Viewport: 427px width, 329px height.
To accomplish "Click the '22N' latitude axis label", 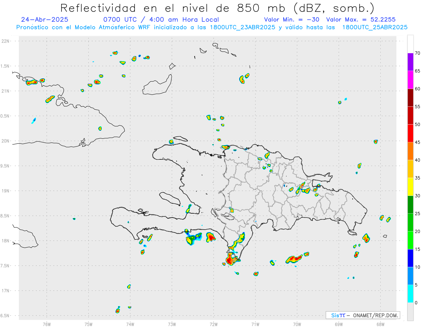I will click(x=6, y=41).
